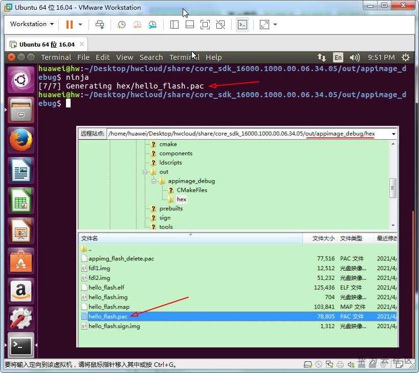Select the ldscripts folder in tree
Viewport: 419px width, 373px height.
pyautogui.click(x=170, y=163)
